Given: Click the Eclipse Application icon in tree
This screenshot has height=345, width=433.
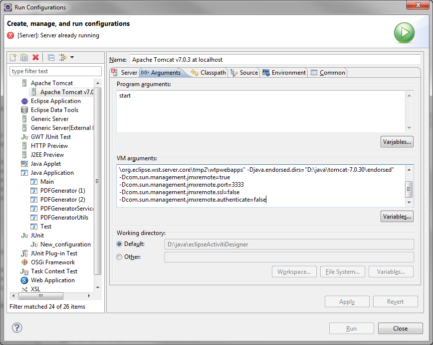Looking at the screenshot, I should pyautogui.click(x=24, y=101).
